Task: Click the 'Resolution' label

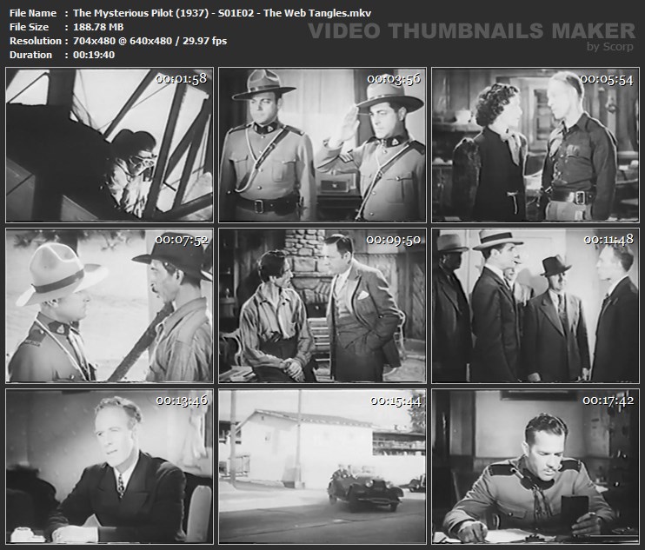Action: [36, 41]
